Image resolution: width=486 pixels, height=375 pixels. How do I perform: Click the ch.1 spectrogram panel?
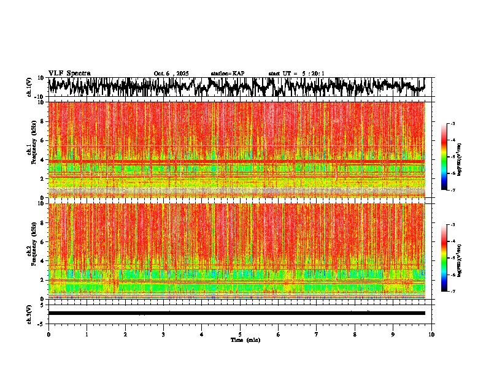tap(237, 150)
